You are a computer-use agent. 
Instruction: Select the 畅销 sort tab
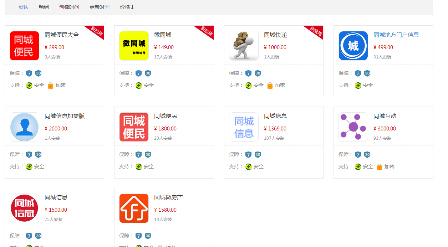click(x=44, y=7)
